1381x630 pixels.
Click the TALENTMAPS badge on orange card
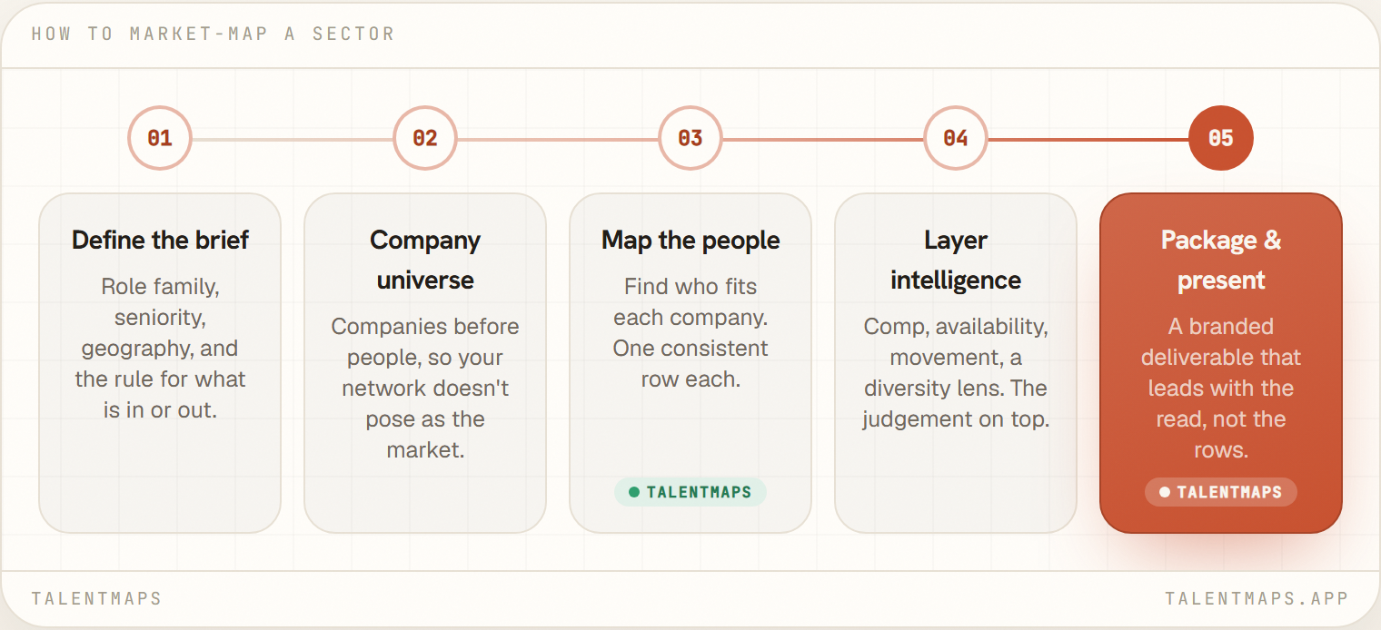click(x=1221, y=493)
